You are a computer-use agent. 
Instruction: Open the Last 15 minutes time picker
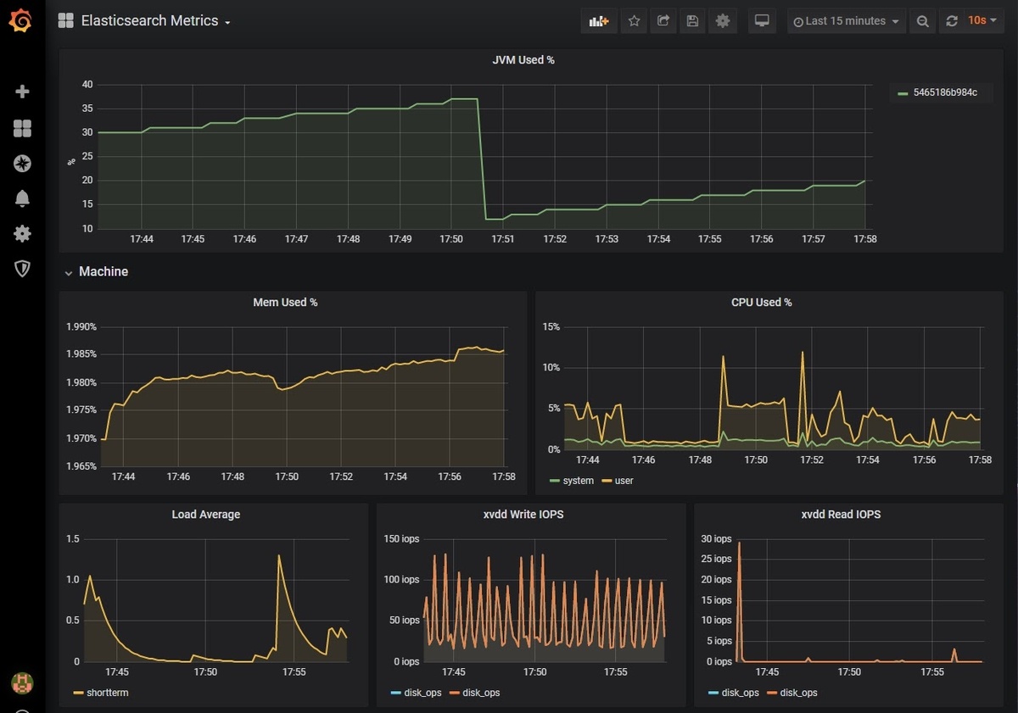point(846,21)
